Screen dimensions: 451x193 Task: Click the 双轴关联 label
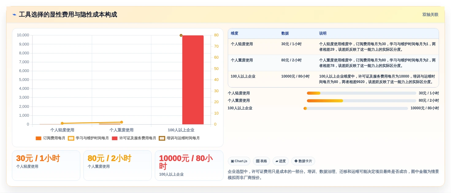430,15
